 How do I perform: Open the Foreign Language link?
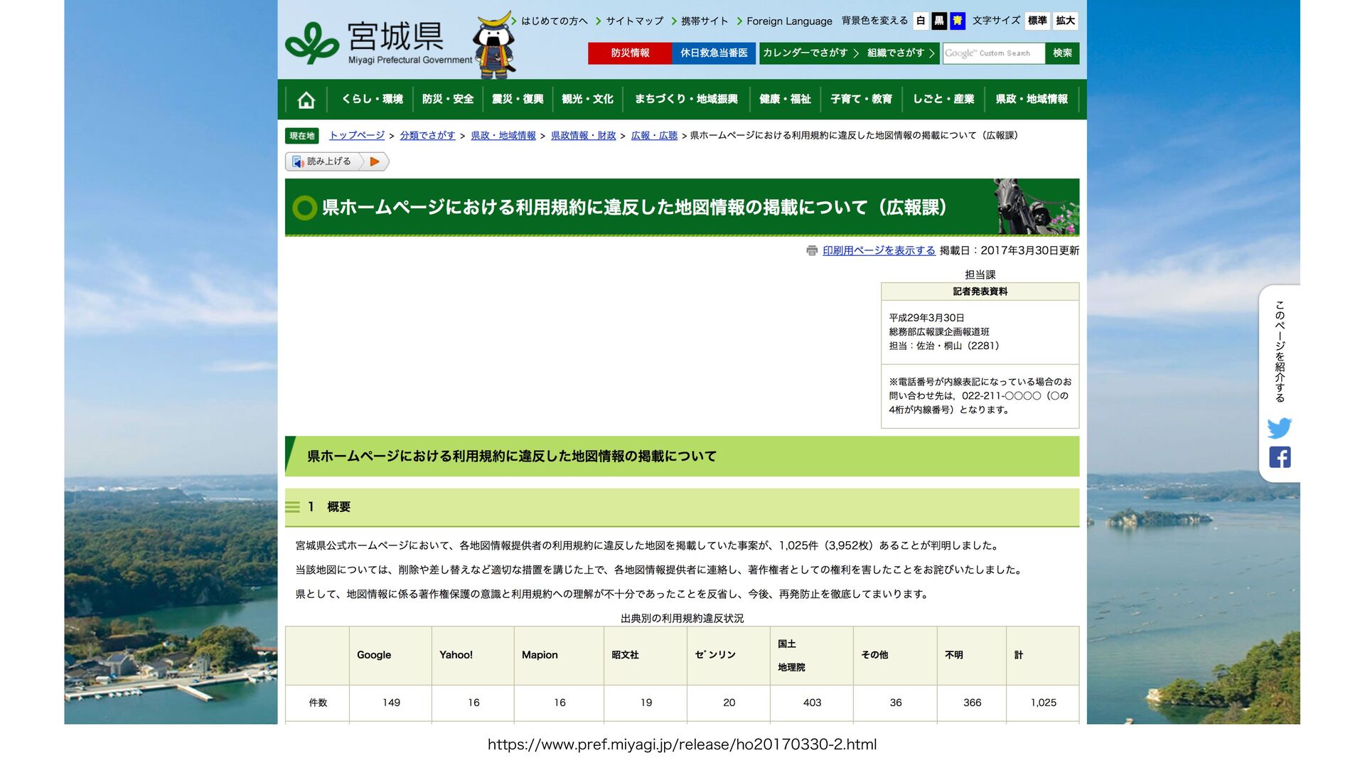(x=788, y=21)
